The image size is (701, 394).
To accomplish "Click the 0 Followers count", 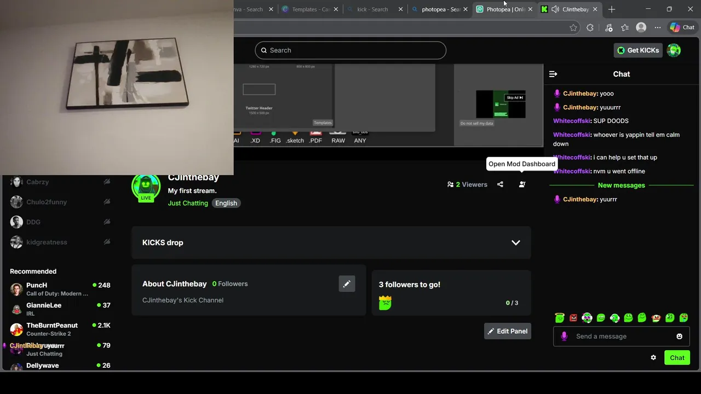I will coord(230,284).
